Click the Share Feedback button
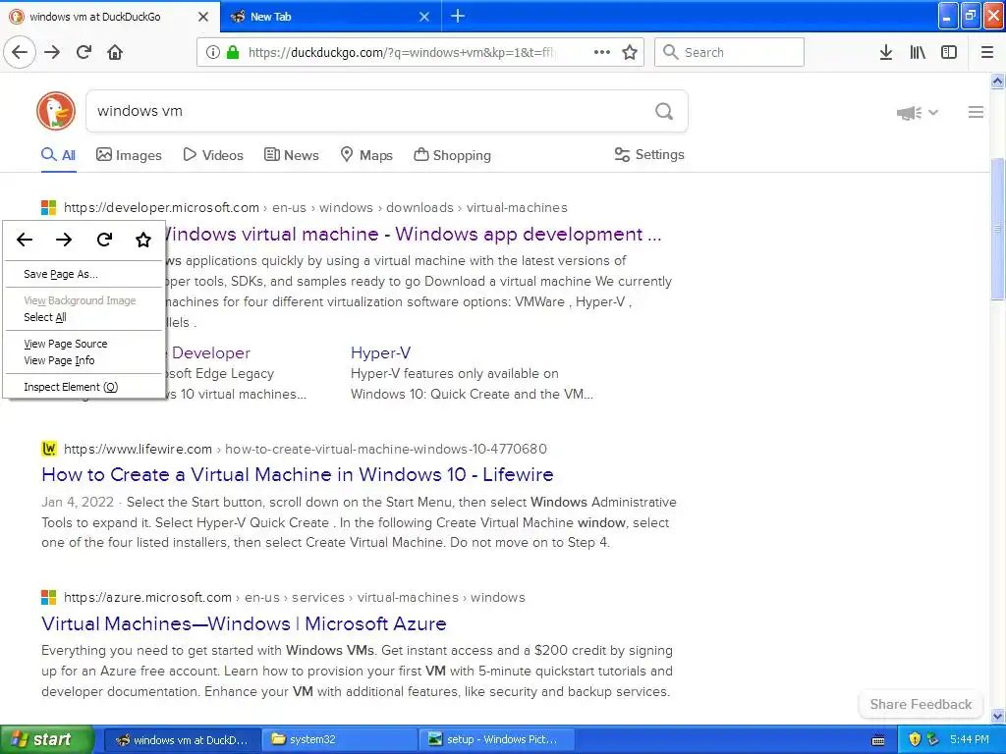Image resolution: width=1006 pixels, height=754 pixels. [x=921, y=704]
